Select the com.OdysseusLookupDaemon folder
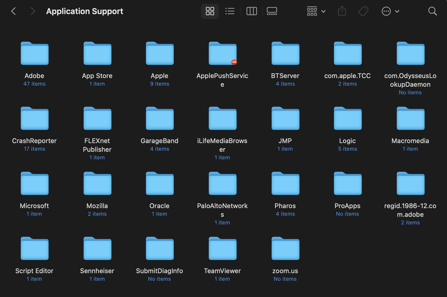 point(411,53)
